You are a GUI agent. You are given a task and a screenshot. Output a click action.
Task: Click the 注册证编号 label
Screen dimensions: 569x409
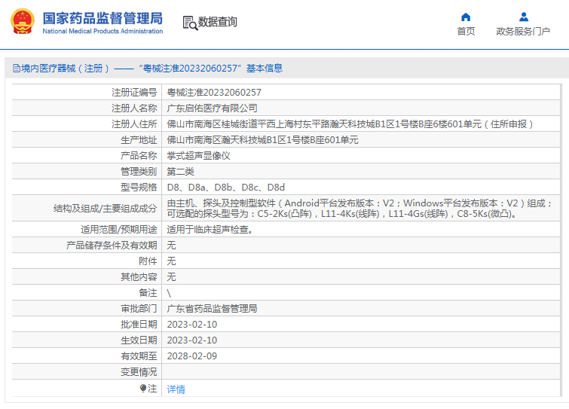pyautogui.click(x=134, y=93)
